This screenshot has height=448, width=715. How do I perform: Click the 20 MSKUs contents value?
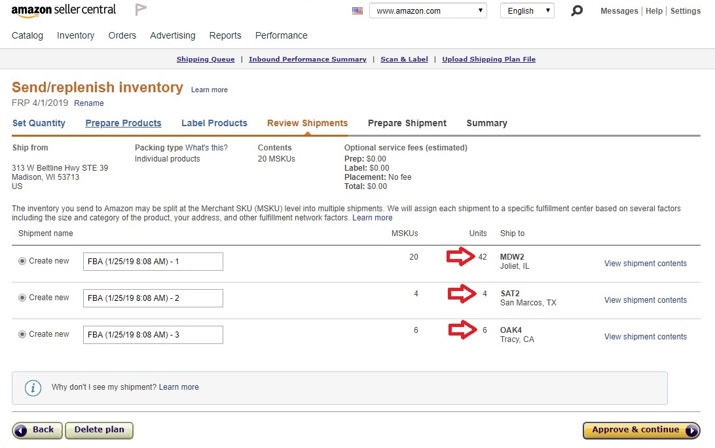[x=276, y=159]
